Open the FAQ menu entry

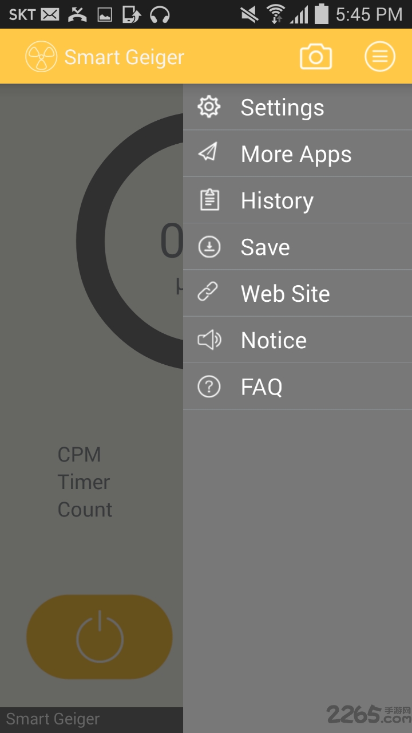coord(262,387)
